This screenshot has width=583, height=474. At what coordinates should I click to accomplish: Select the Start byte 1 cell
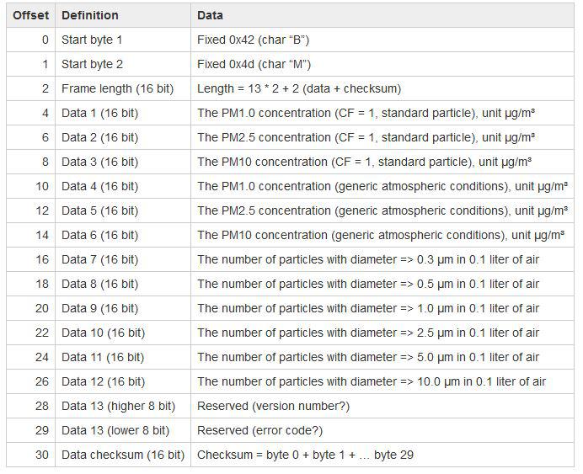(x=123, y=40)
